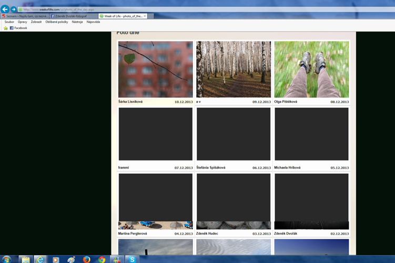Open the Facebook bookmark in favorites bar
The height and width of the screenshot is (263, 395).
click(18, 28)
